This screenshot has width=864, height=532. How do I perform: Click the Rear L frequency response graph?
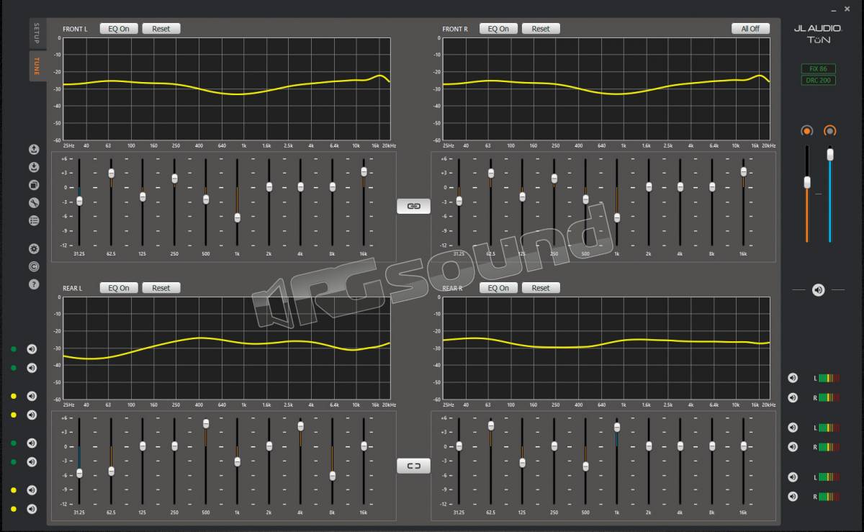click(227, 348)
